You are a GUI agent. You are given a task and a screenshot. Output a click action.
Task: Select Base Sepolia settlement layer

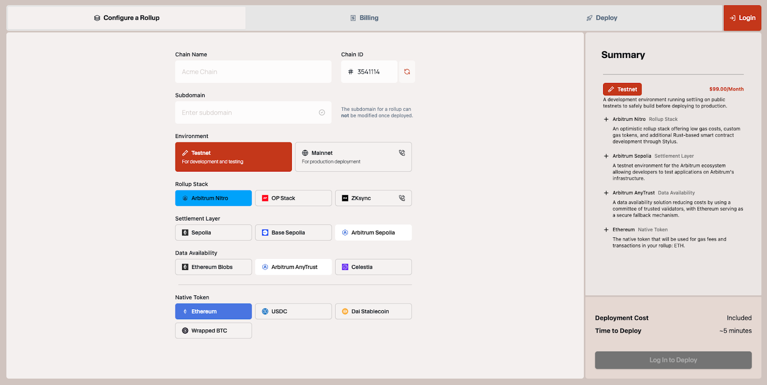(293, 233)
